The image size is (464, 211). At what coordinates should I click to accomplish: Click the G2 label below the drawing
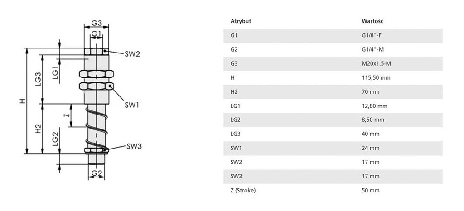point(96,173)
